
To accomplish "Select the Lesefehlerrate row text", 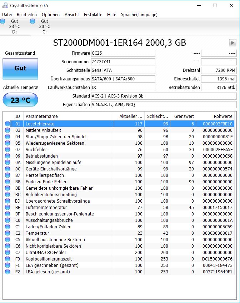I will [x=40, y=124].
